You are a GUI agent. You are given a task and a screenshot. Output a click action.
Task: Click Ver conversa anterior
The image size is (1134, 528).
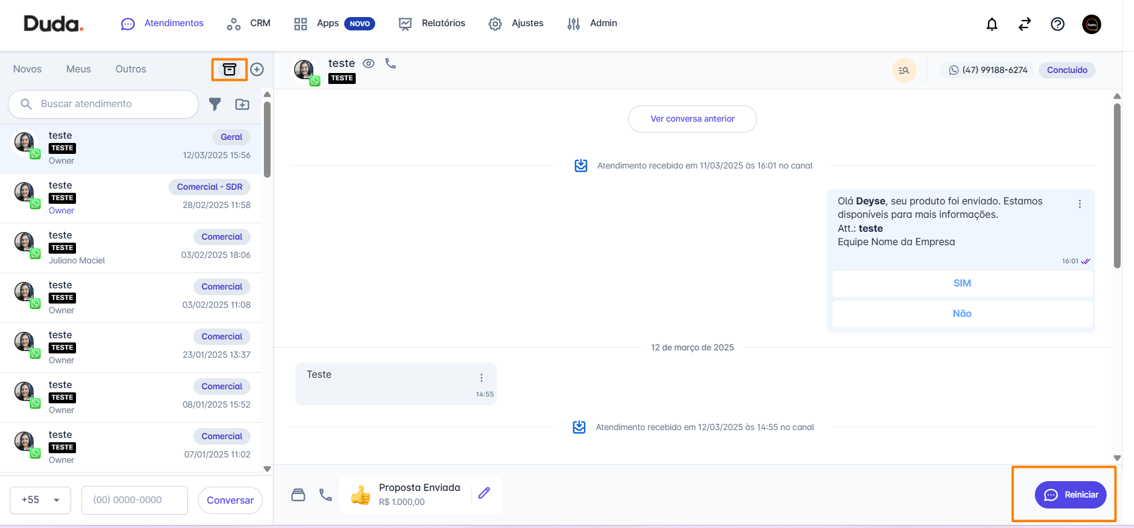[692, 119]
